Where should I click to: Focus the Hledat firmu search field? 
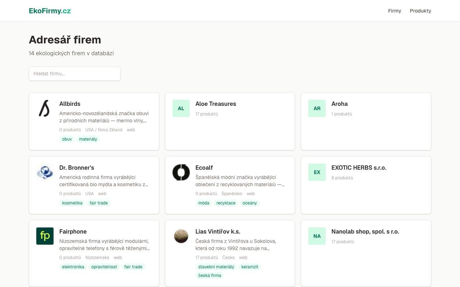click(75, 74)
